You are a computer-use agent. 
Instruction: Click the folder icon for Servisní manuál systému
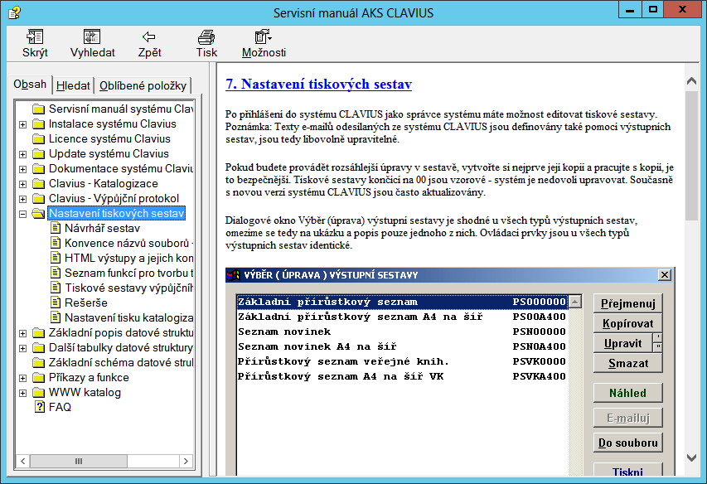[x=39, y=109]
